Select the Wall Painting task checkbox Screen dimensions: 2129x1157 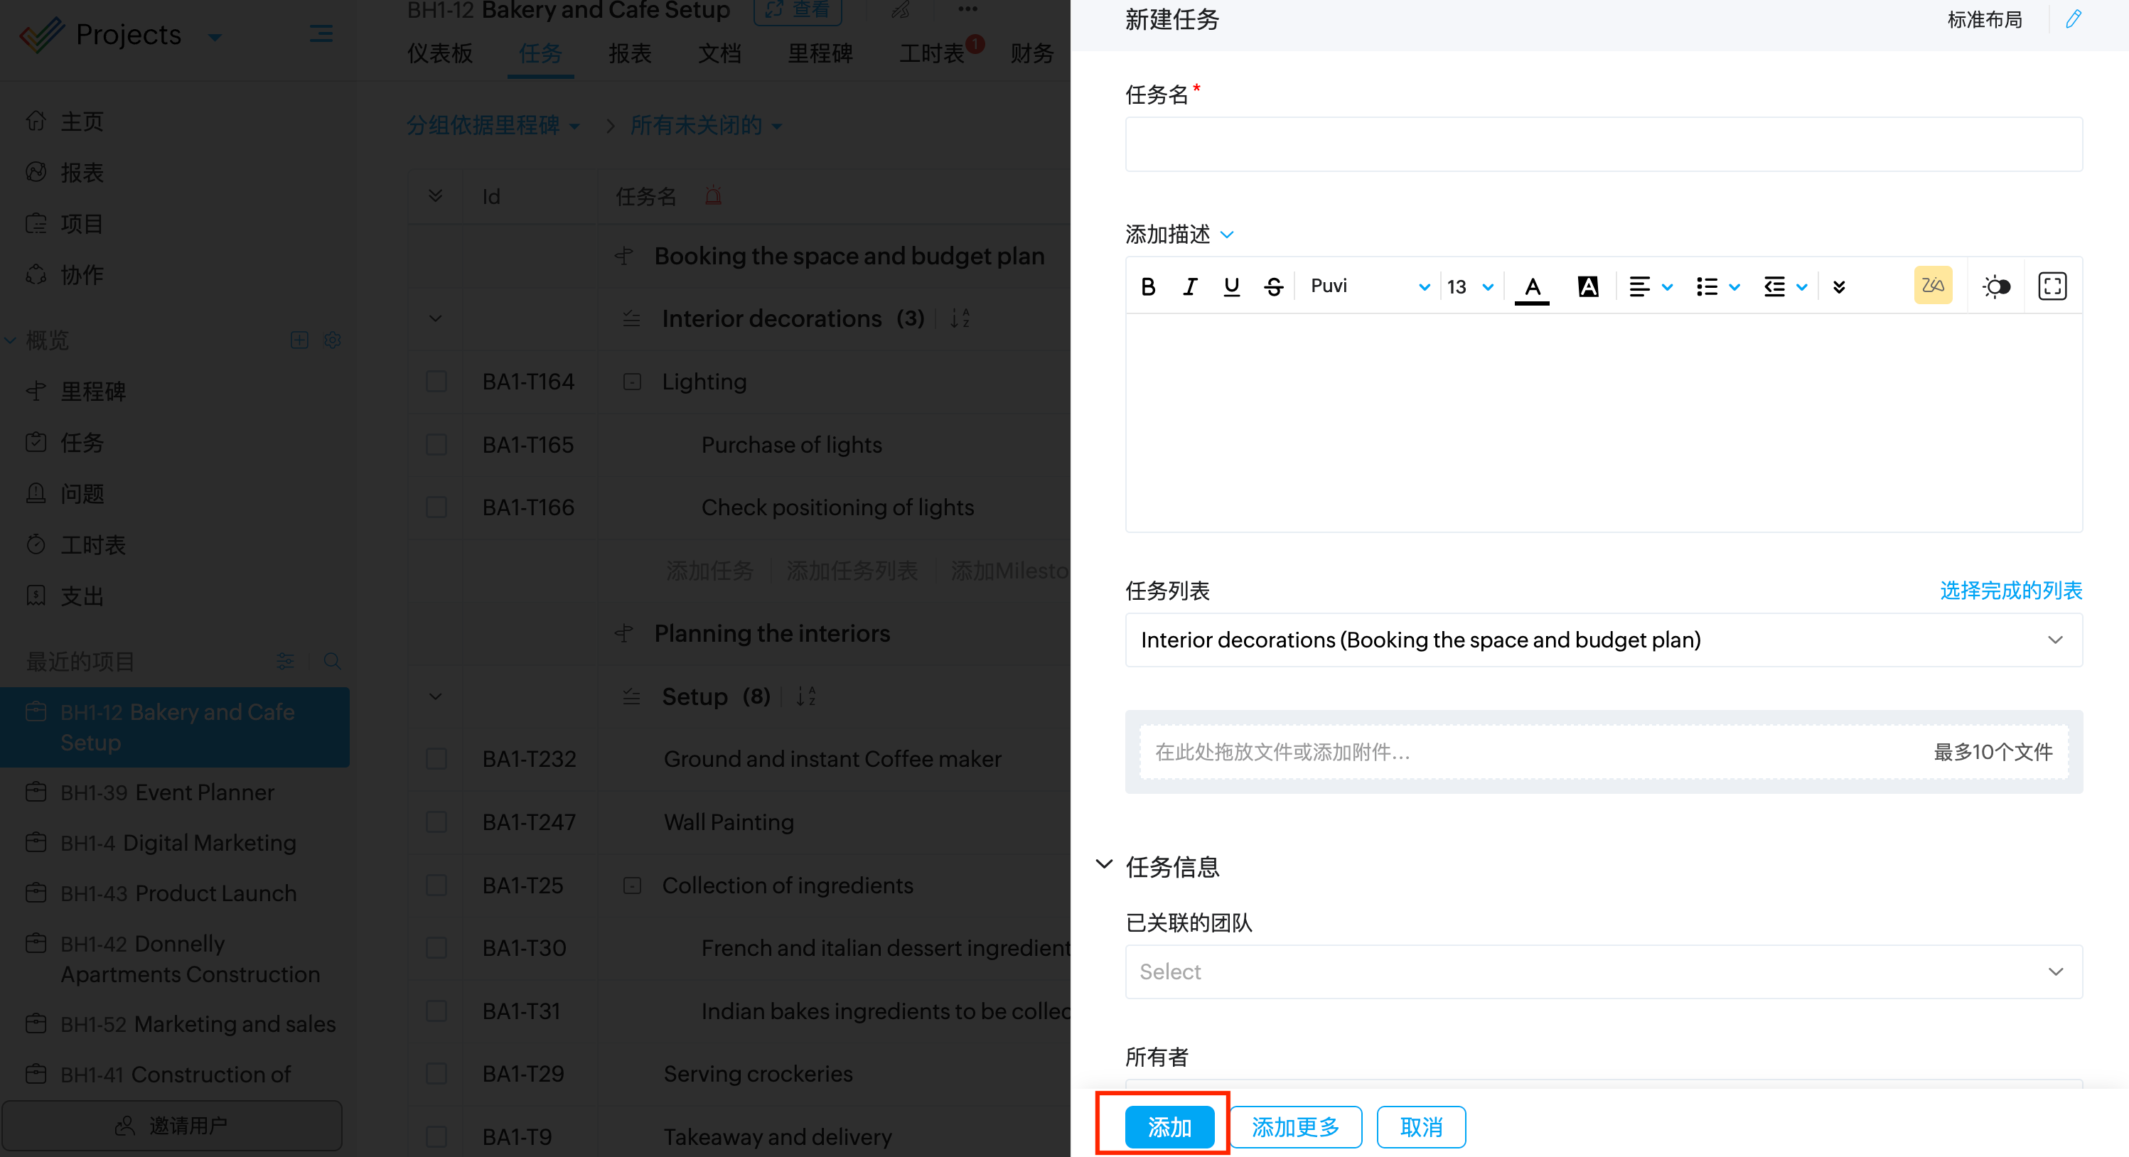pyautogui.click(x=436, y=822)
